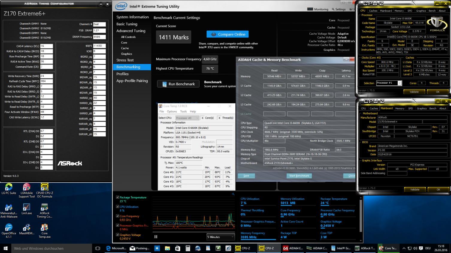Image resolution: width=451 pixels, height=253 pixels.
Task: Switch to SPD tab in lower CPU-Z
Action: tap(411, 108)
